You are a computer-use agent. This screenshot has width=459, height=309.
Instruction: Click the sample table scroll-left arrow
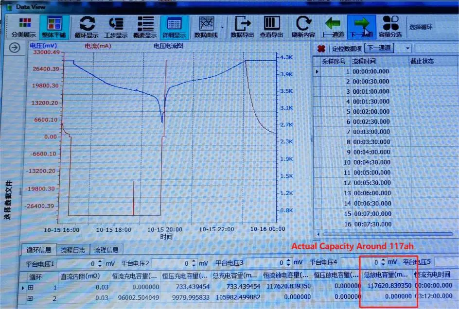click(318, 234)
